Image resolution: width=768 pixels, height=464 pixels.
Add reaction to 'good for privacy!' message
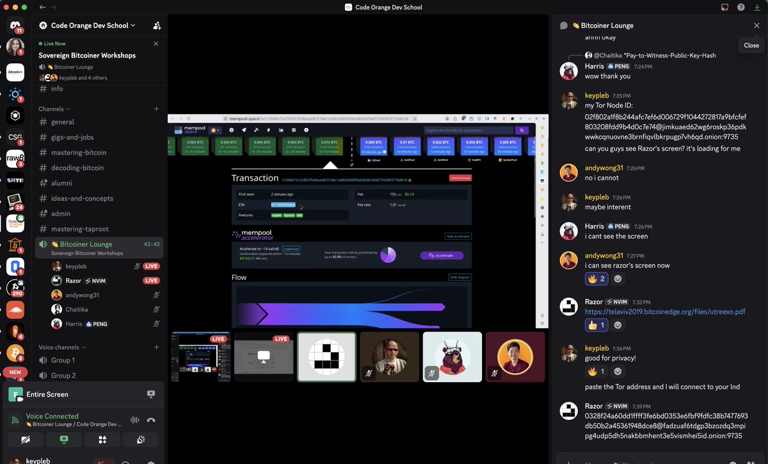618,371
